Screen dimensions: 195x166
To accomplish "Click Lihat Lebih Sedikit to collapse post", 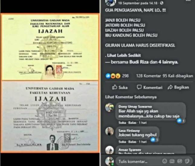I will tap(124, 55).
